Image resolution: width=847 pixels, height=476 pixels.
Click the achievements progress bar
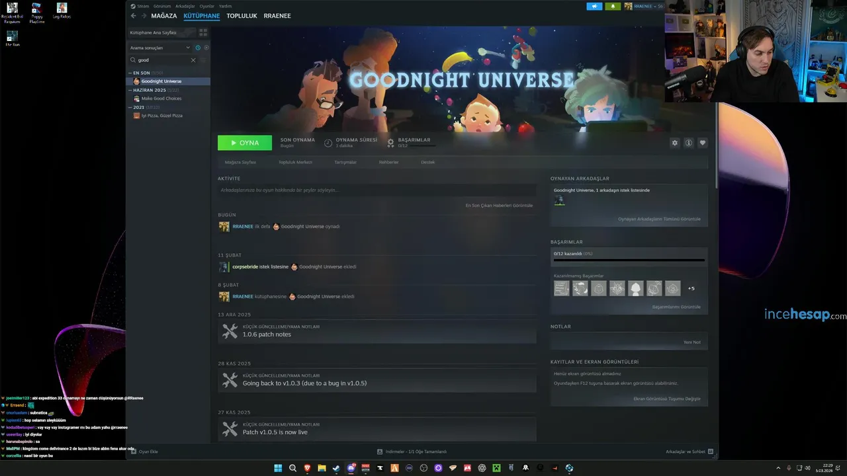tap(629, 261)
